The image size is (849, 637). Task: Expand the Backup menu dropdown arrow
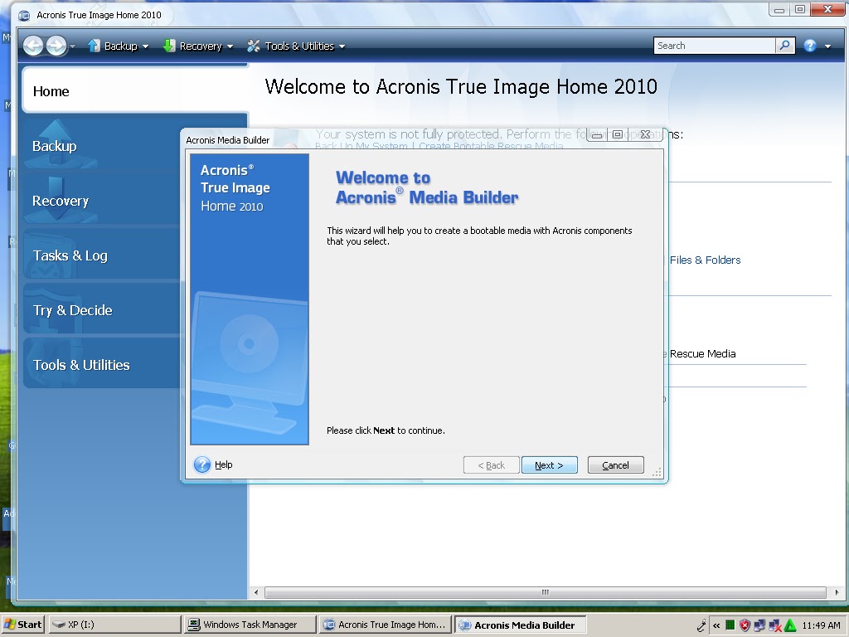[x=145, y=47]
